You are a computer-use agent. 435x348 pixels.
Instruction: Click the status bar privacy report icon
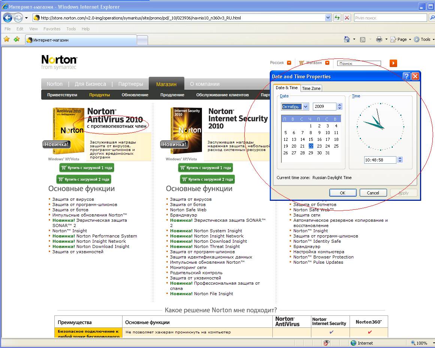pyautogui.click(x=326, y=343)
